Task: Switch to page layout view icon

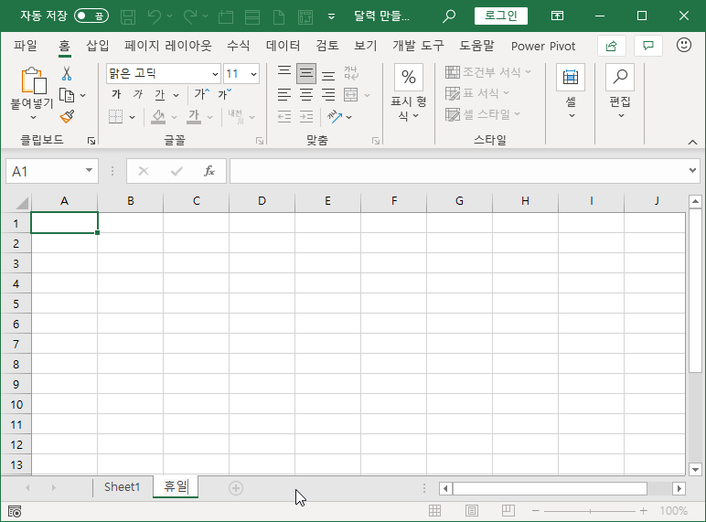Action: pos(471,510)
